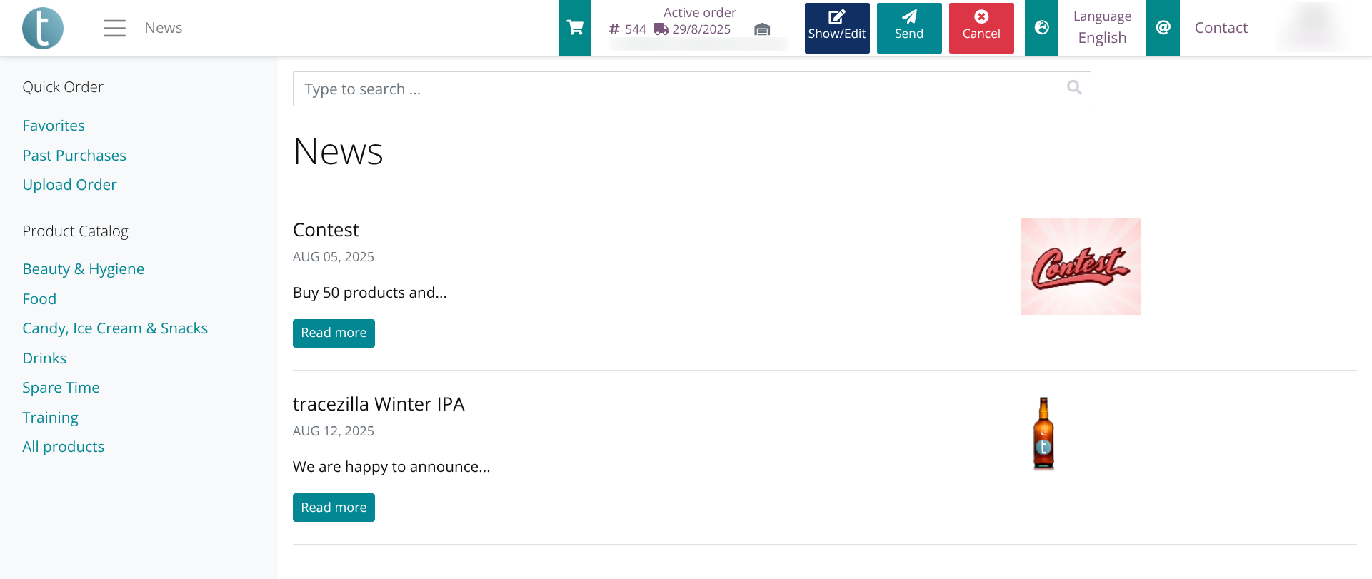Viewport: 1372px width, 579px height.
Task: Open Favorites in sidebar
Action: [x=54, y=126]
